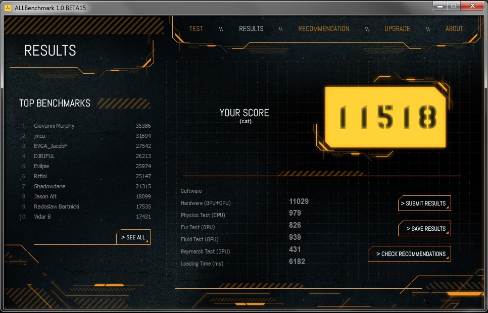Image resolution: width=488 pixels, height=313 pixels.
Task: Click the TOP BENCHMARKS heading
Action: click(x=55, y=103)
